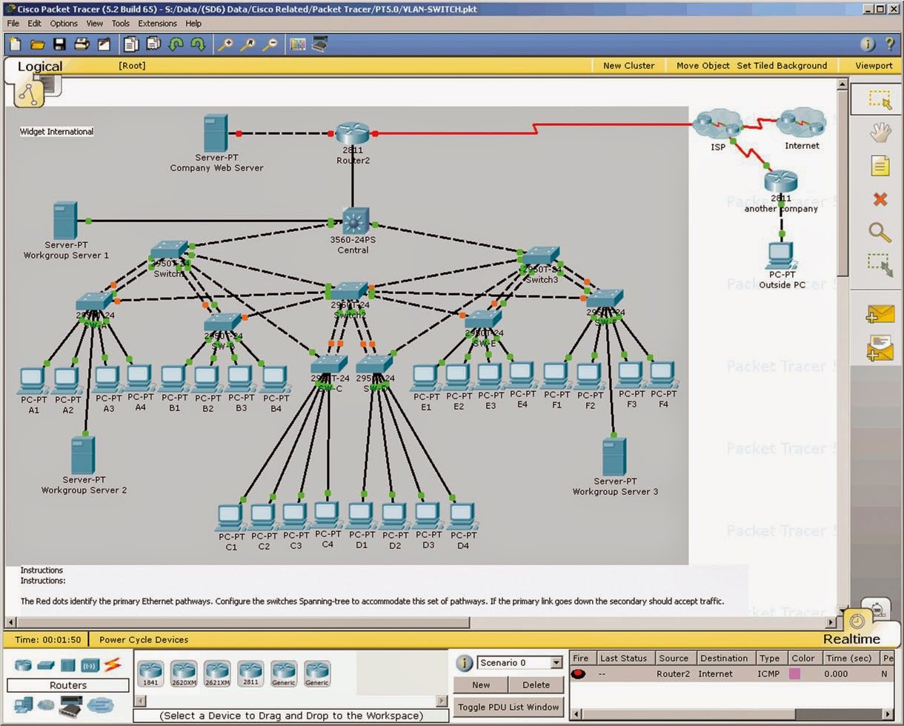Open the Extensions menu
This screenshot has width=904, height=726.
pyautogui.click(x=157, y=23)
